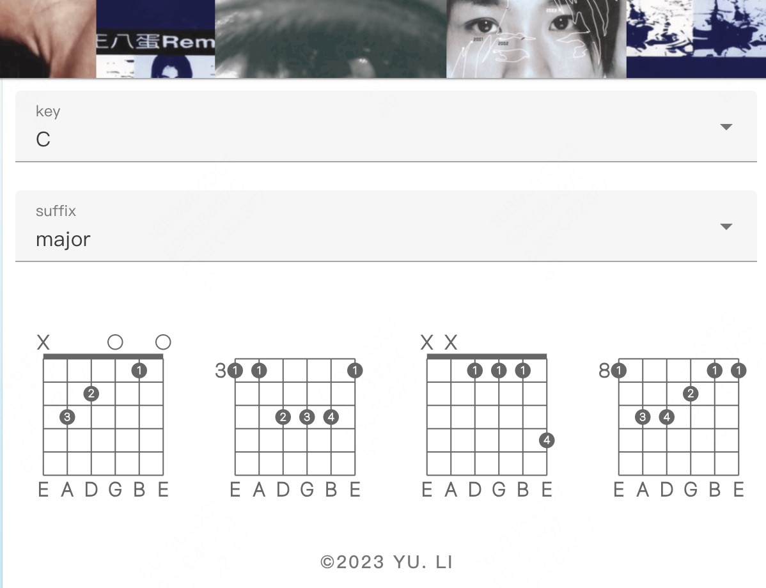Click open G string circle on first diagram
Image resolution: width=766 pixels, height=588 pixels.
115,342
